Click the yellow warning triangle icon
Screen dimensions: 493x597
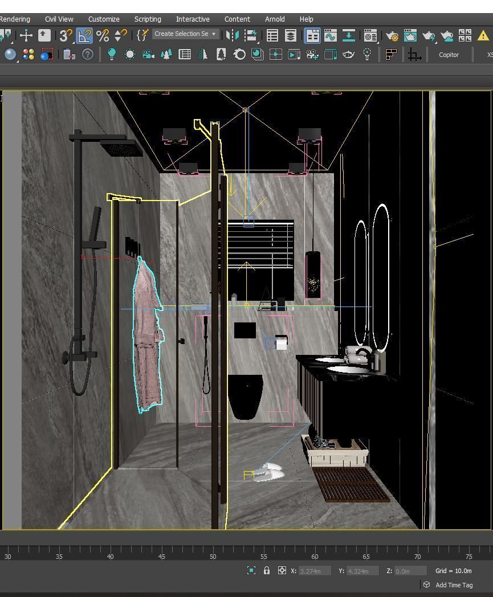(x=483, y=36)
